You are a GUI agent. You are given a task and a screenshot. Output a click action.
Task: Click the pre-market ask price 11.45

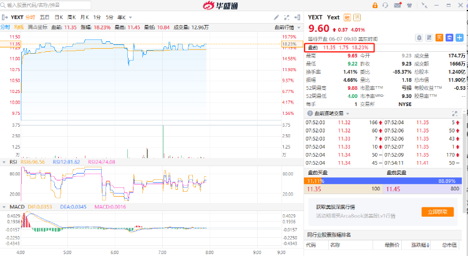(393, 189)
